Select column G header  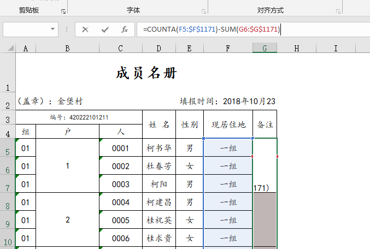tap(265, 48)
